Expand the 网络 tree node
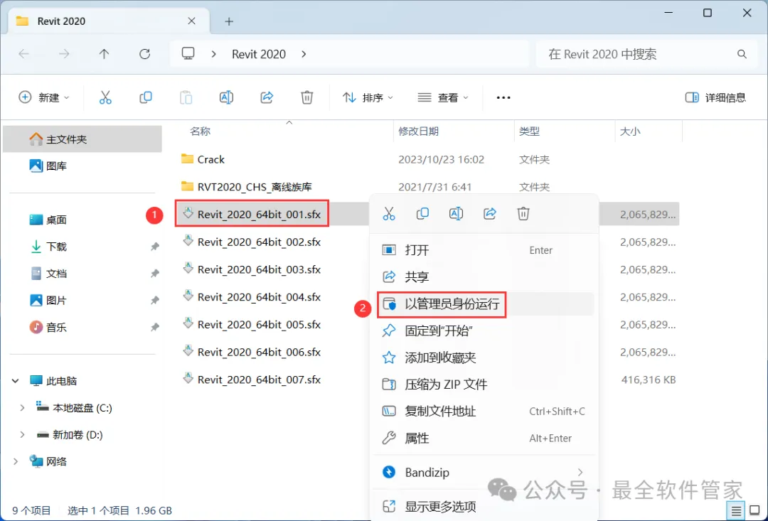The image size is (768, 521). point(16,461)
